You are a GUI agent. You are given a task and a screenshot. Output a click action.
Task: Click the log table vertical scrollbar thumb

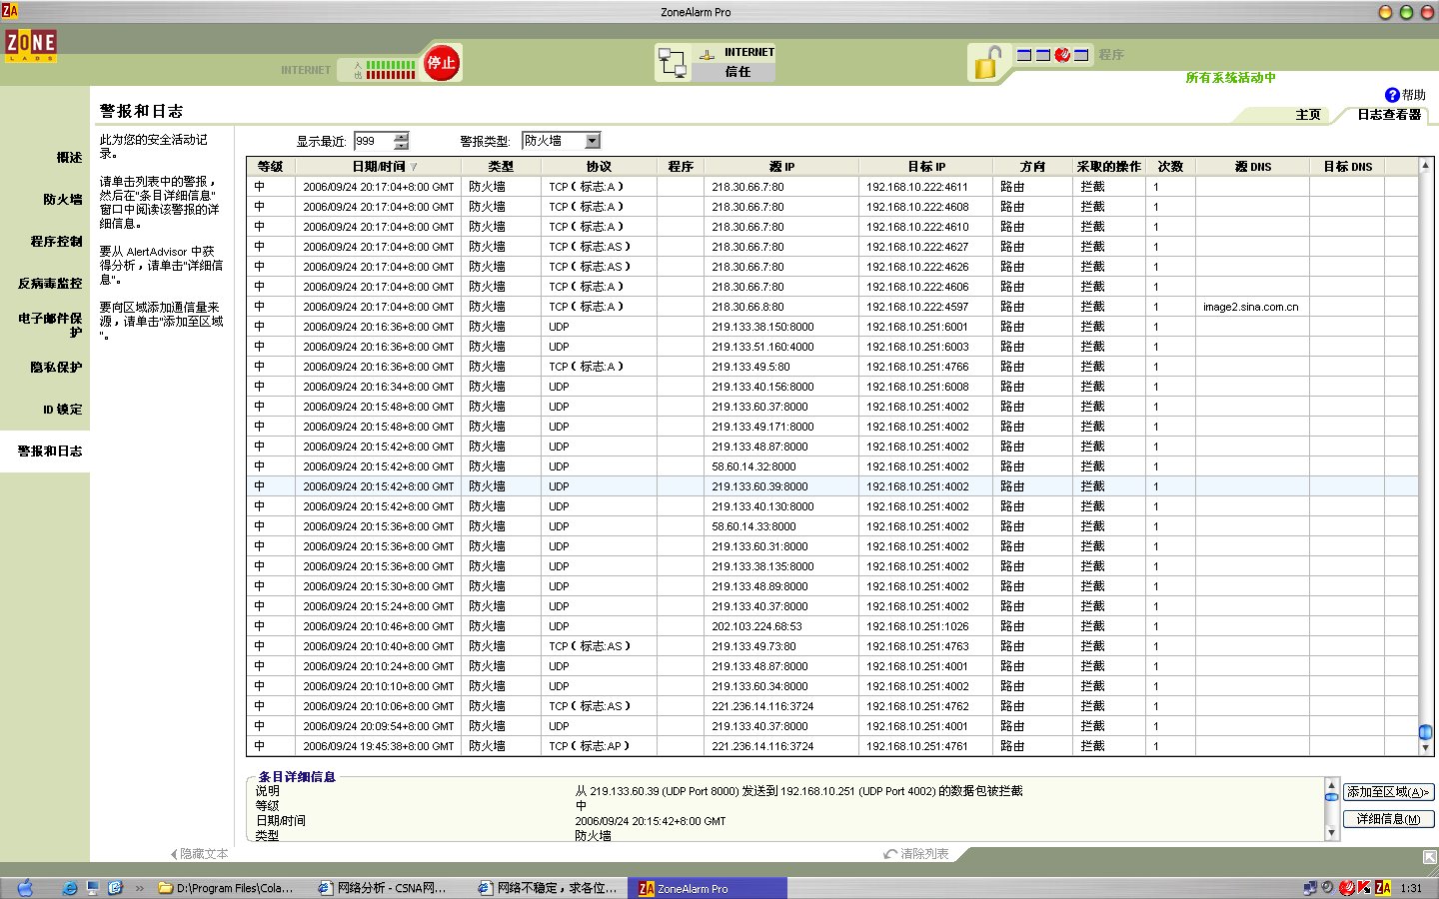(x=1425, y=732)
